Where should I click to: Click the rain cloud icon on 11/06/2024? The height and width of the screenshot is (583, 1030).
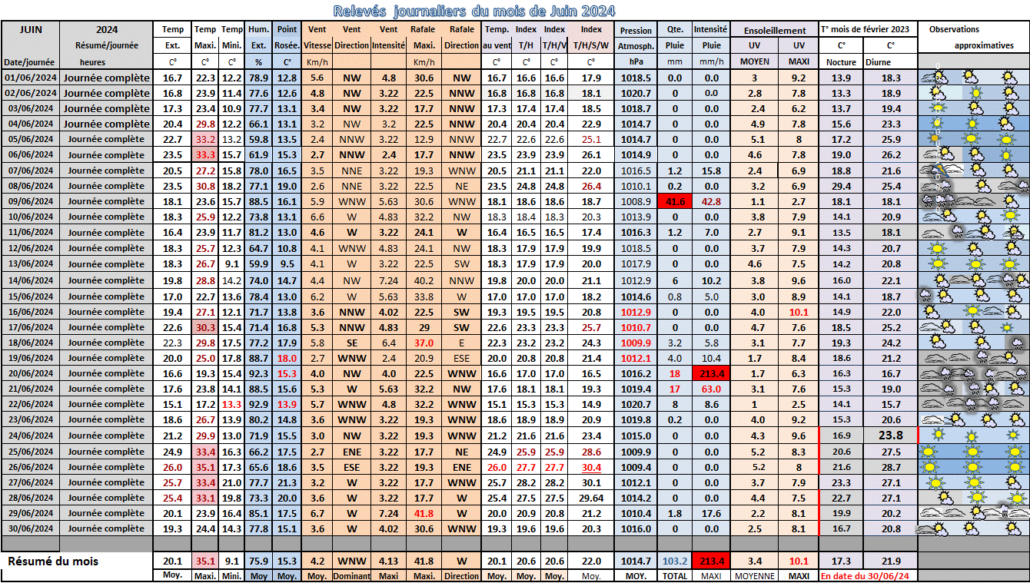(x=958, y=232)
